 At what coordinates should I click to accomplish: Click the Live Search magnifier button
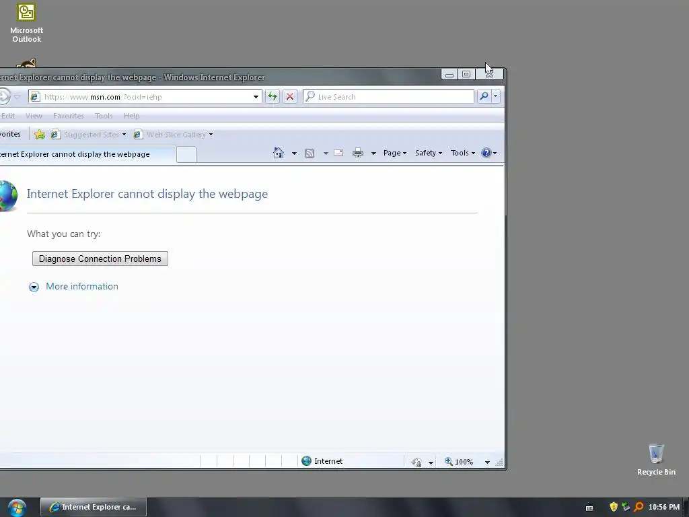pos(484,96)
